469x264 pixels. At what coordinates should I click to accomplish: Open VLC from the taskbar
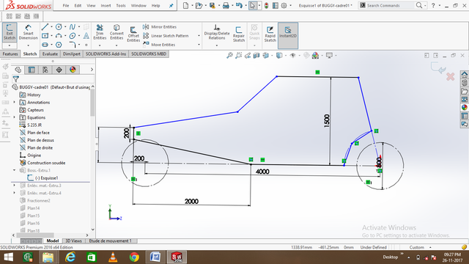(113, 257)
